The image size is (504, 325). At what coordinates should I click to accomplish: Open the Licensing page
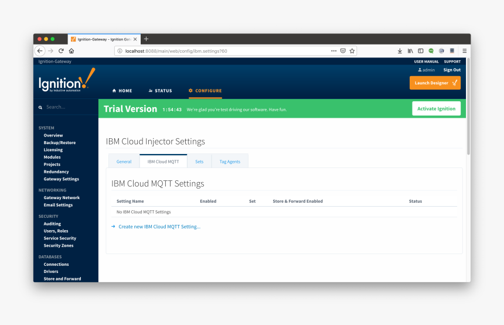point(53,150)
